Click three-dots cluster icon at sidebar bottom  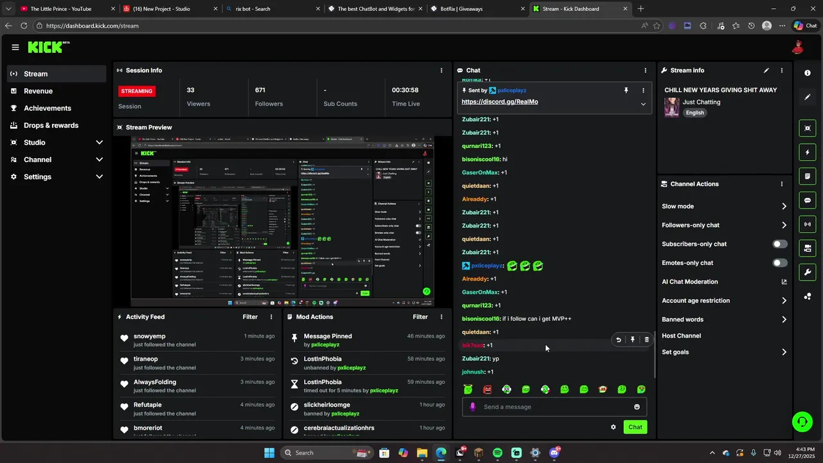click(808, 296)
